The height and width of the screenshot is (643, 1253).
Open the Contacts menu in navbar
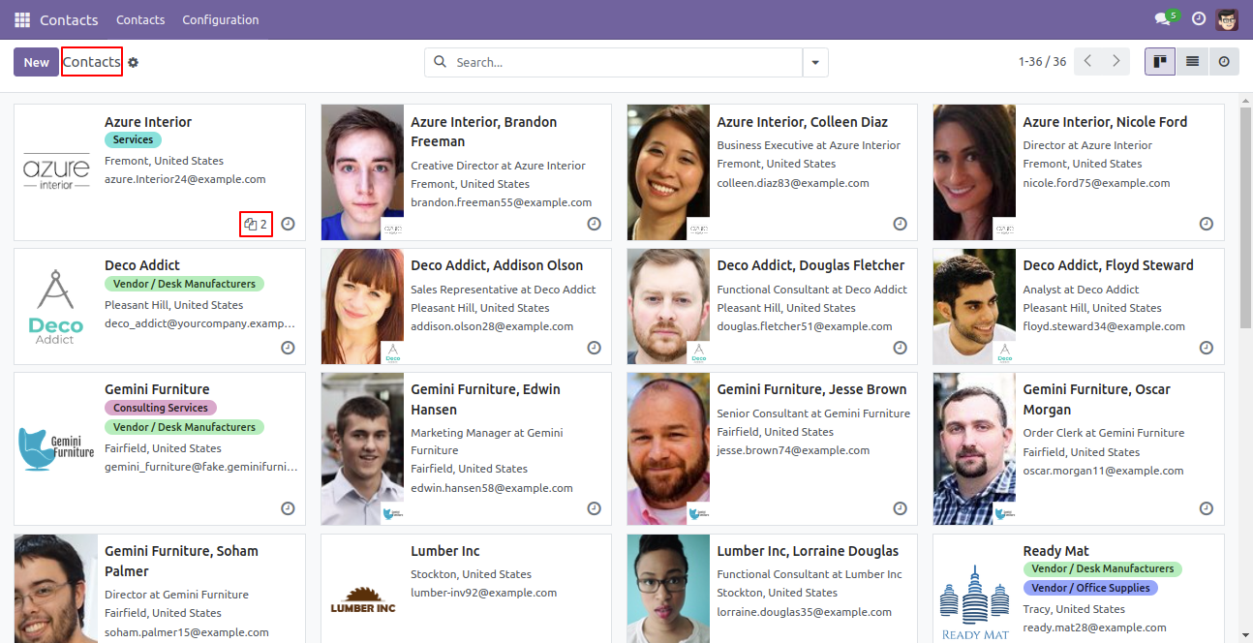click(140, 19)
